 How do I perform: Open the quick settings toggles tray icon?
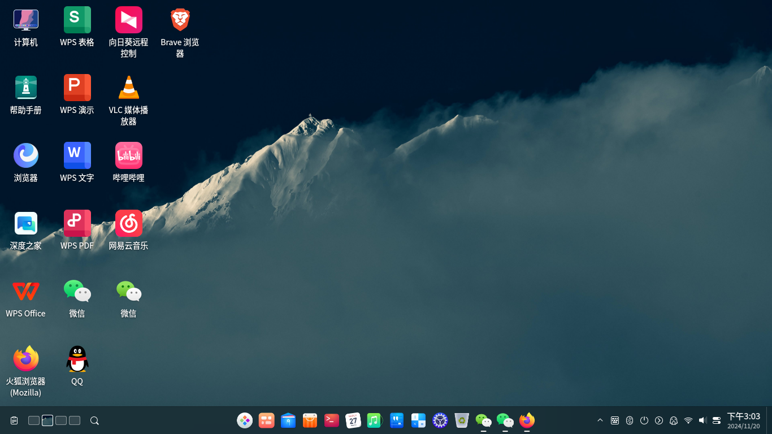(717, 420)
